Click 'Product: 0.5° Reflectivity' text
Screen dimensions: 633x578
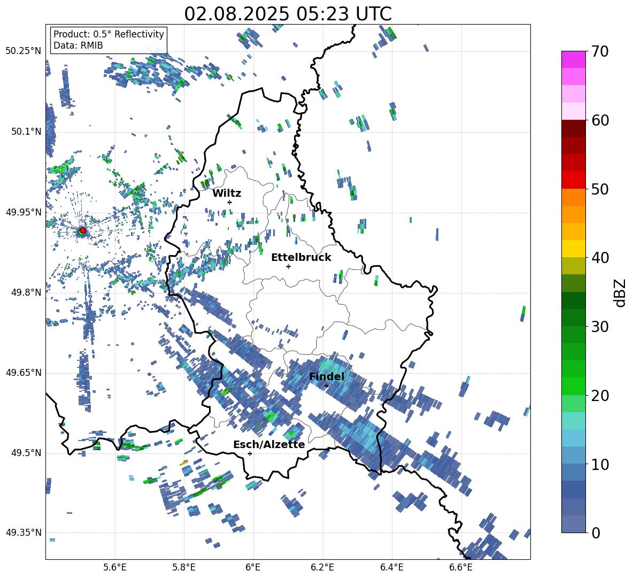(109, 34)
